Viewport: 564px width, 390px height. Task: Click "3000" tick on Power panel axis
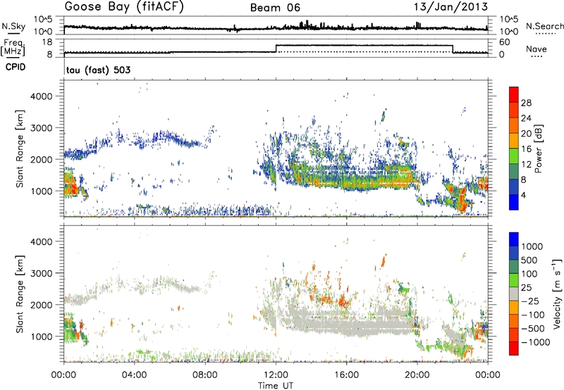coord(42,128)
